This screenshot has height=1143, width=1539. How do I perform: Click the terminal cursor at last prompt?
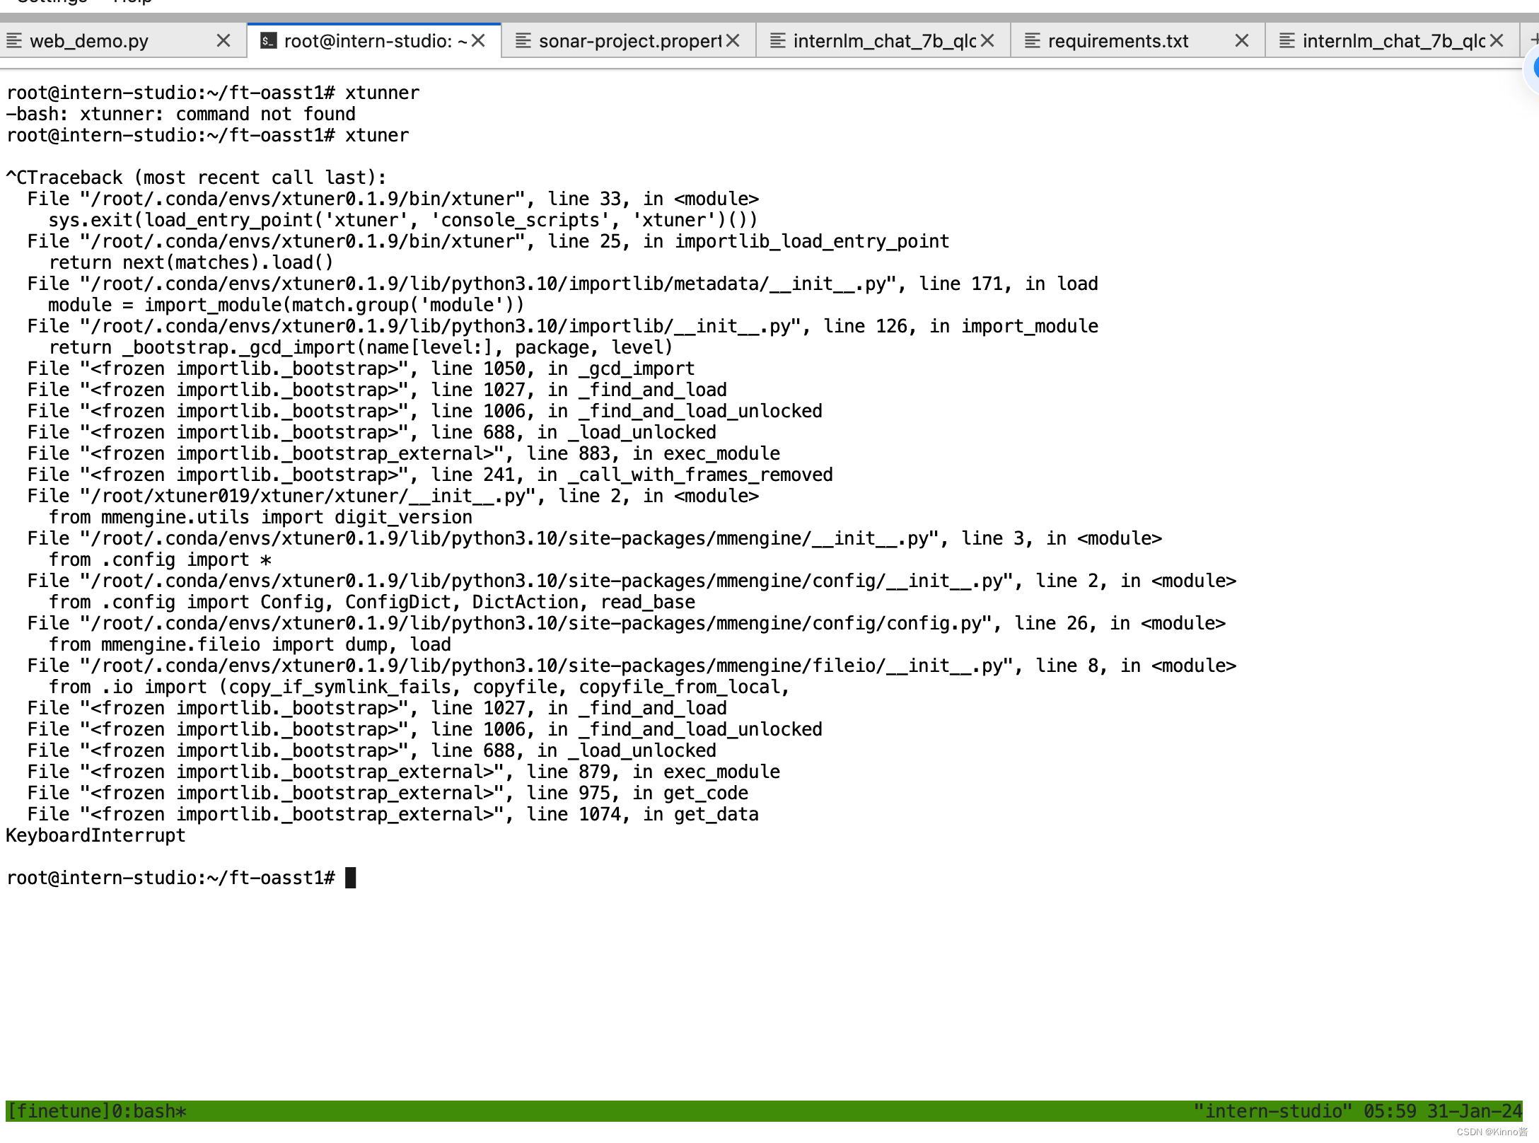click(351, 878)
